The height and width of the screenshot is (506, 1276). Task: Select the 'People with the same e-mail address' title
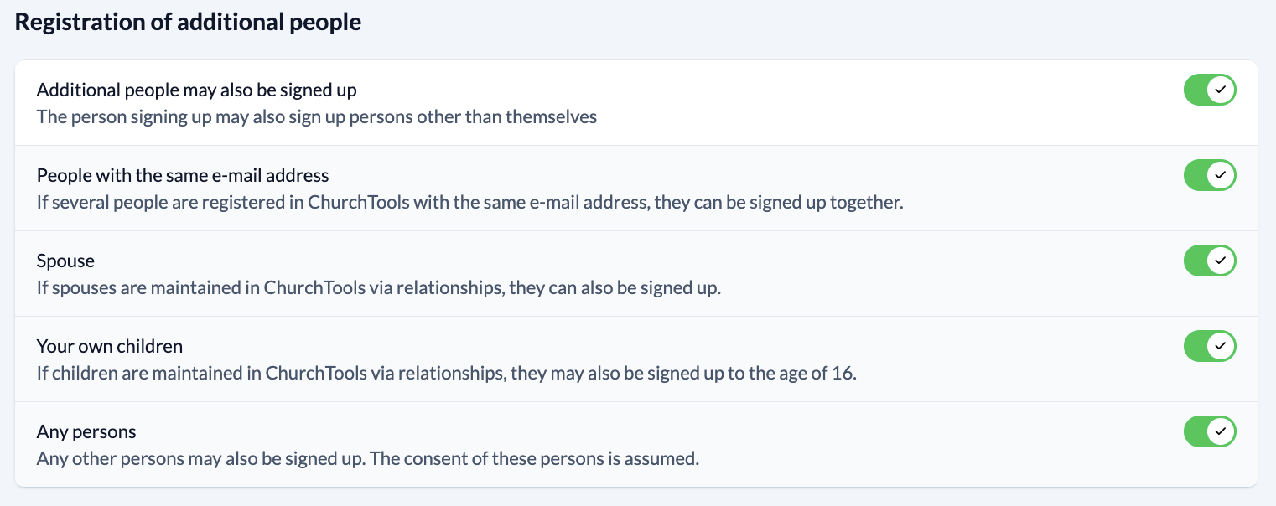click(x=183, y=175)
